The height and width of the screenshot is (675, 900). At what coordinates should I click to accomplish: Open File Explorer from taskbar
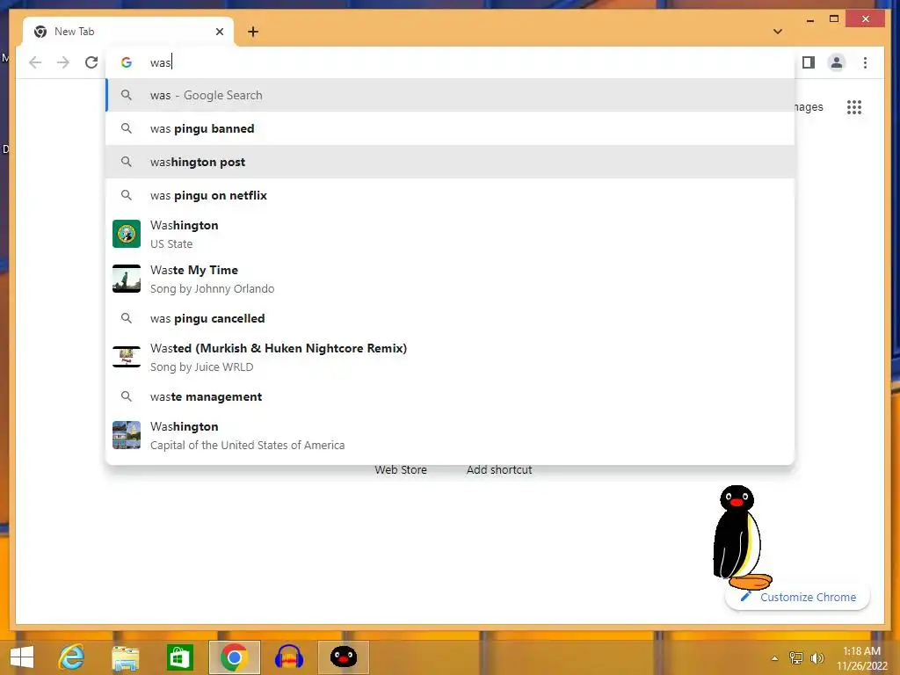click(x=125, y=657)
